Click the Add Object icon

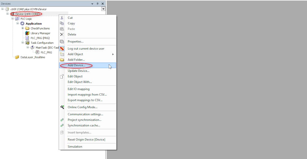[x=62, y=54]
